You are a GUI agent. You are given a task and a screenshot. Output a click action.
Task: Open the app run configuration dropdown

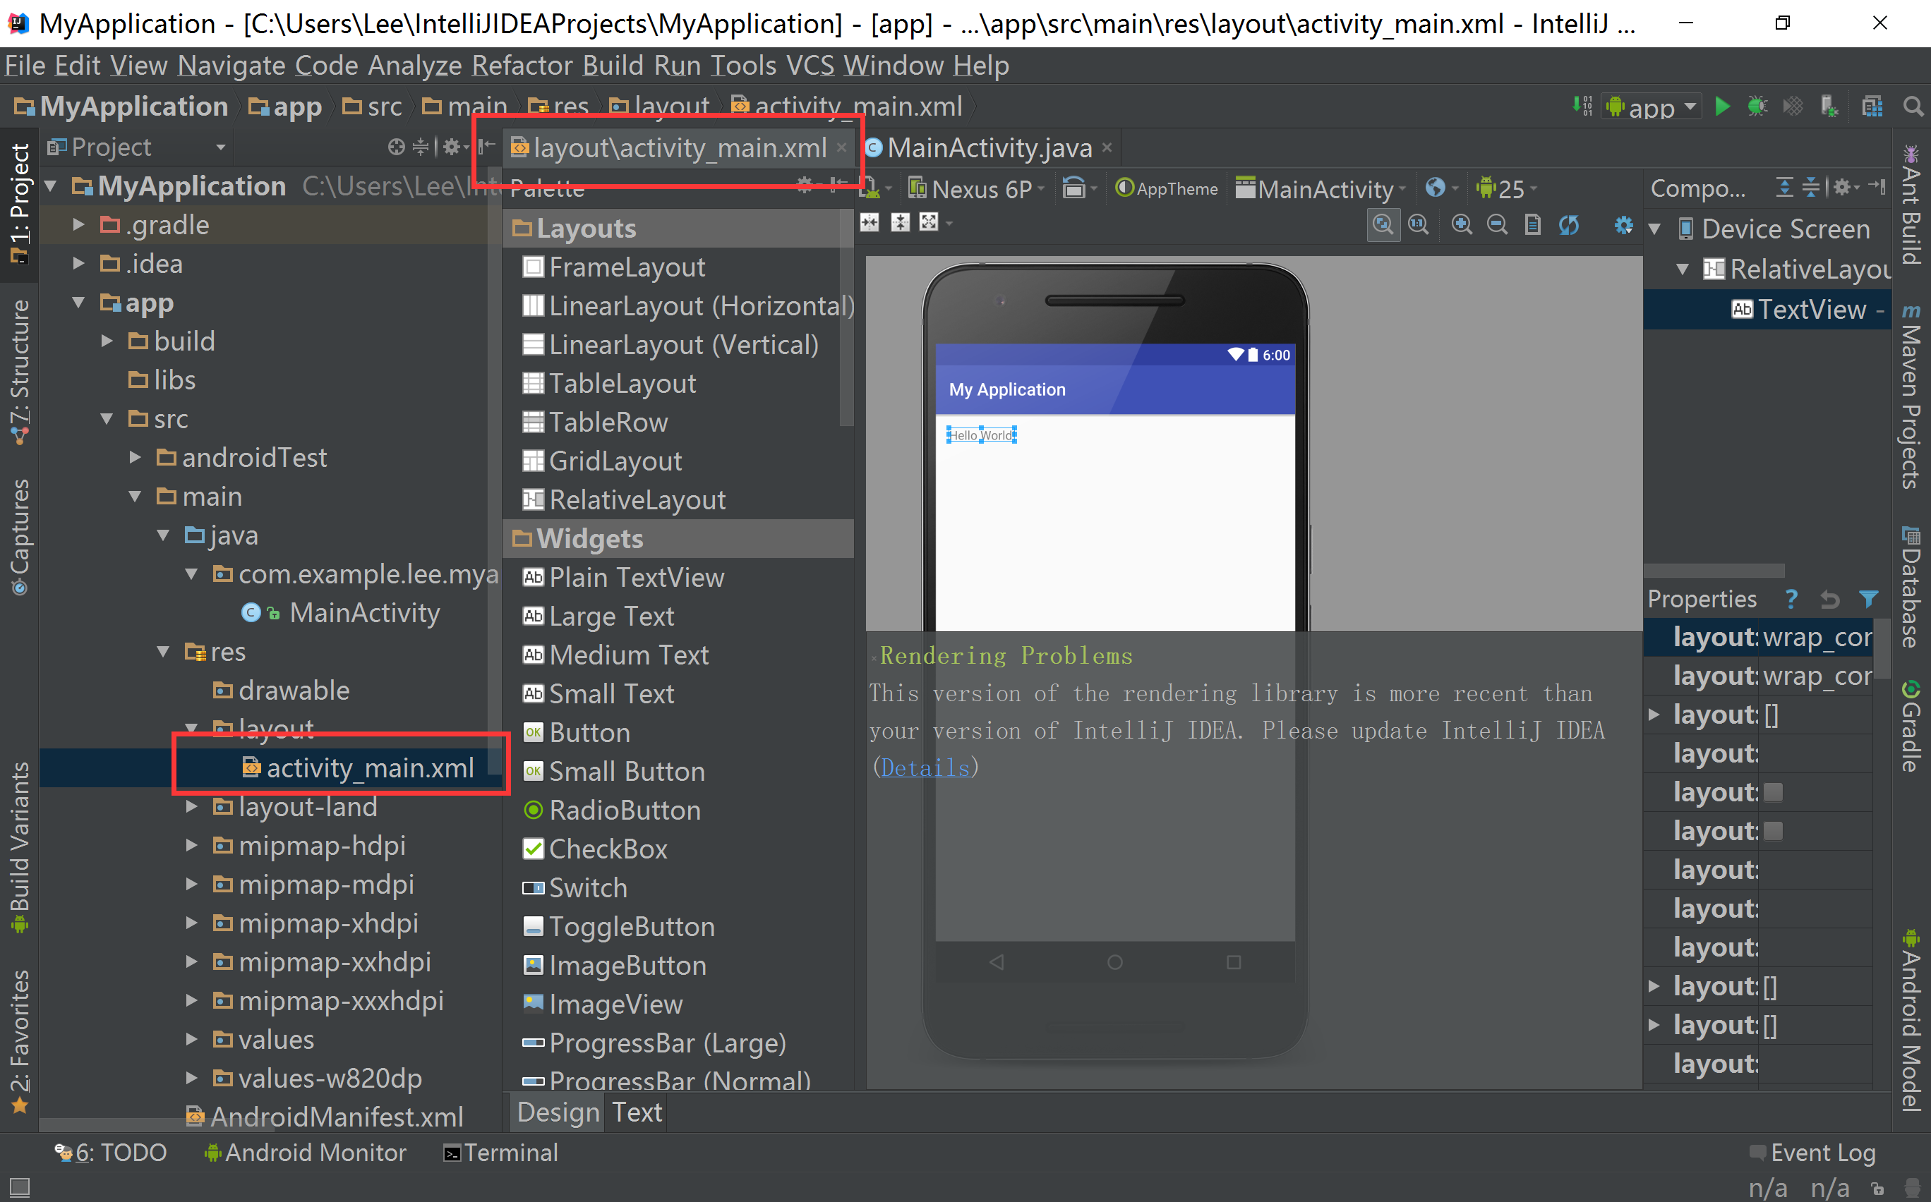pyautogui.click(x=1651, y=107)
